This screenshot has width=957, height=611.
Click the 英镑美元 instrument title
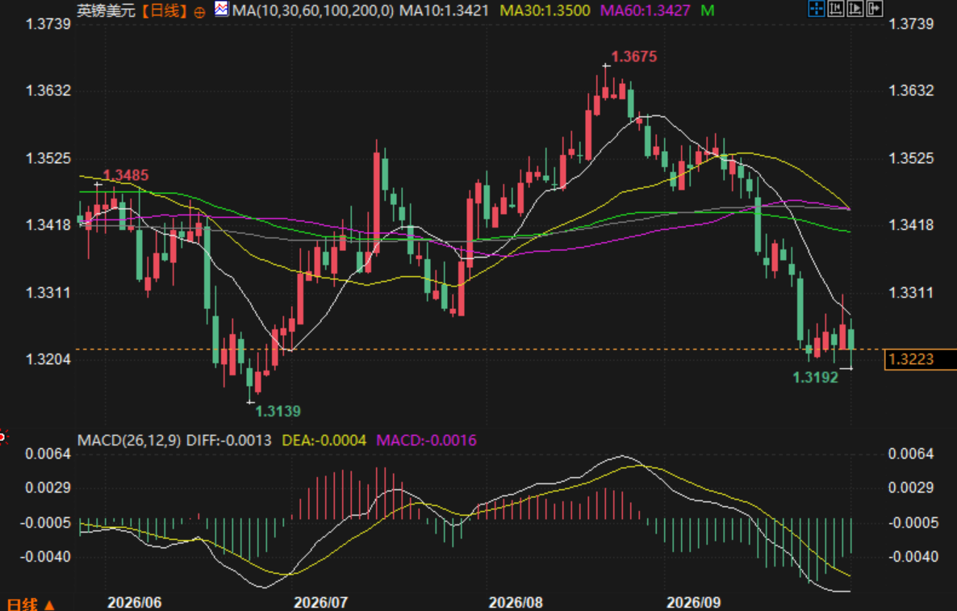[107, 10]
